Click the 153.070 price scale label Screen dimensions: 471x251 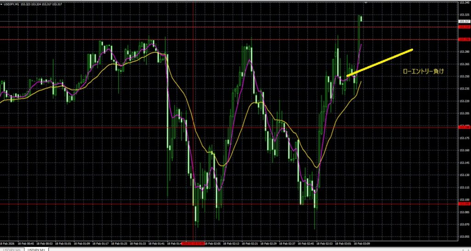tap(465, 224)
